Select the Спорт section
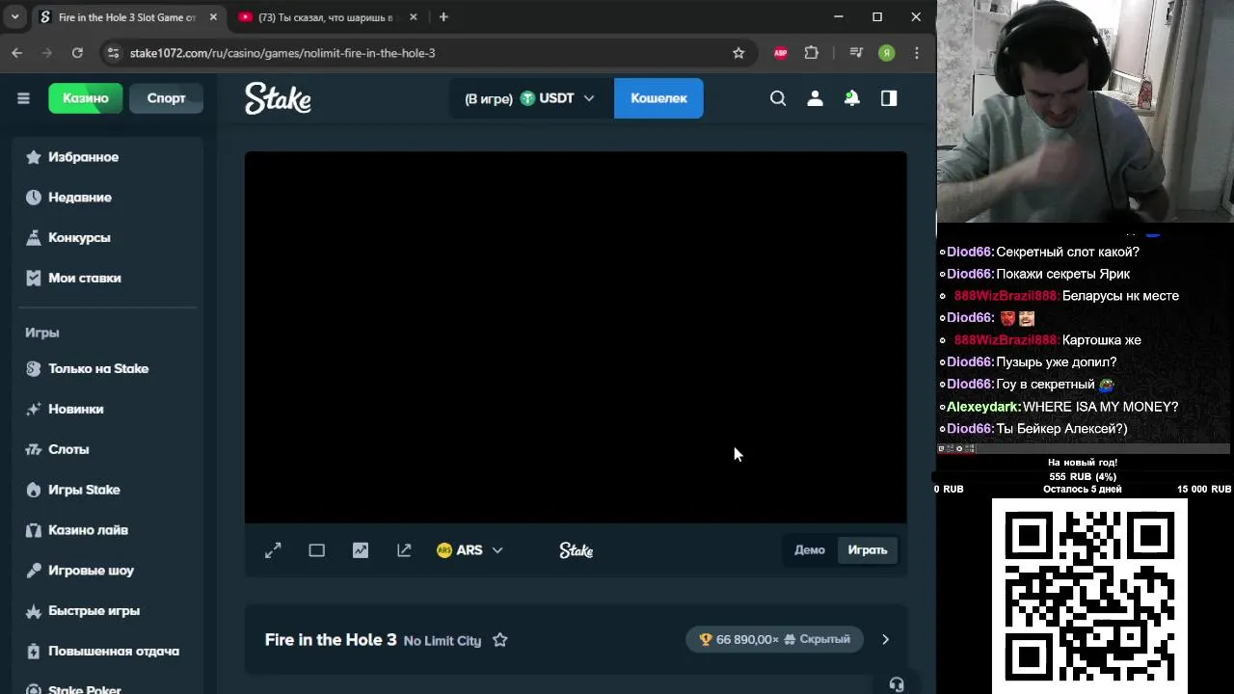The image size is (1234, 694). click(x=166, y=98)
